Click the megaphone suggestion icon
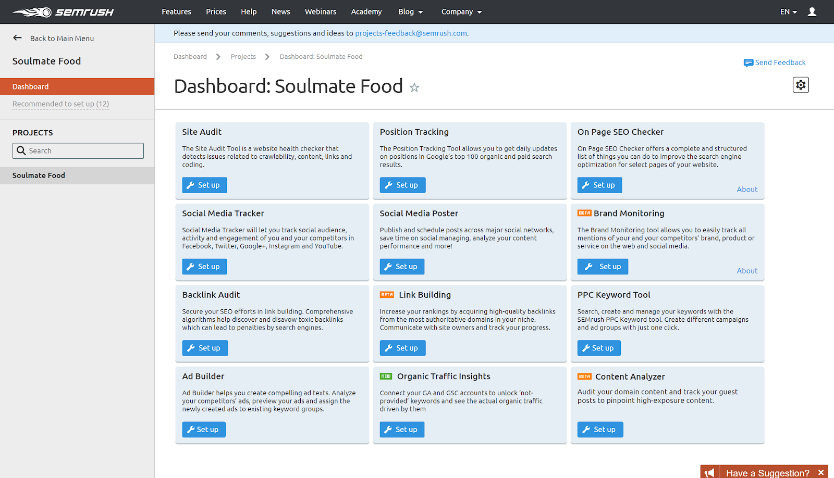Viewport: 834px width, 478px height. 710,472
